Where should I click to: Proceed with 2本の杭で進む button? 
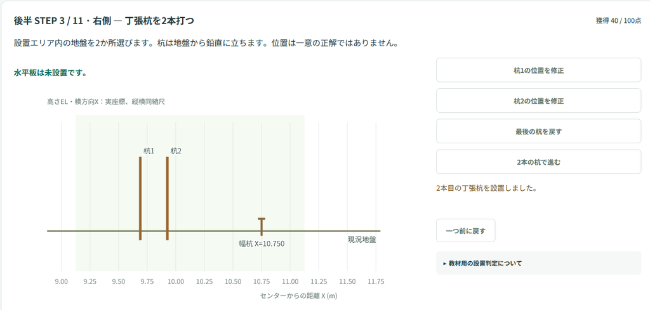tap(538, 162)
